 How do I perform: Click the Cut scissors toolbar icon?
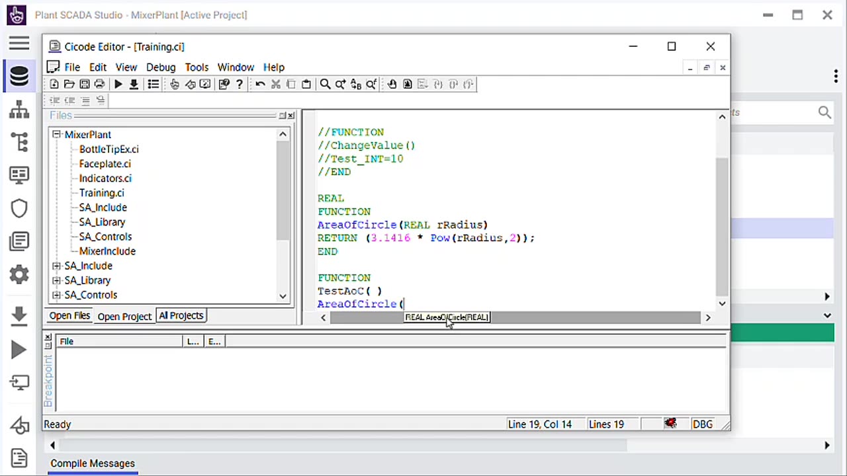[x=275, y=84]
